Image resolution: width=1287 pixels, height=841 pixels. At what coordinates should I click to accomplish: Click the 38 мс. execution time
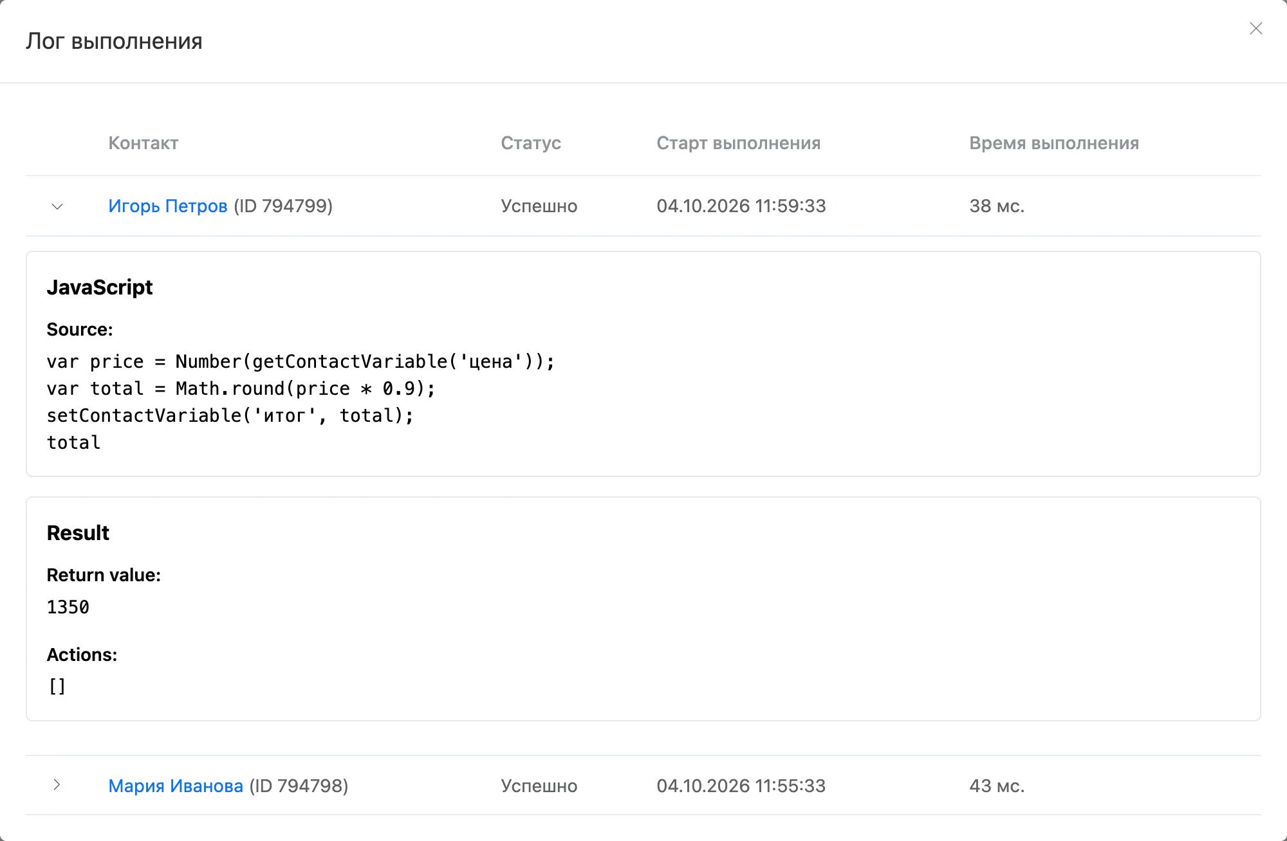997,206
